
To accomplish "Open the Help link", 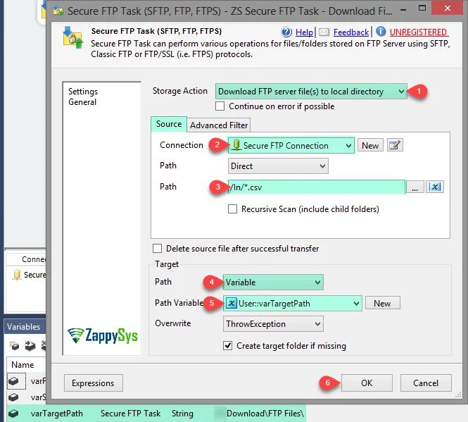I will pyautogui.click(x=304, y=32).
